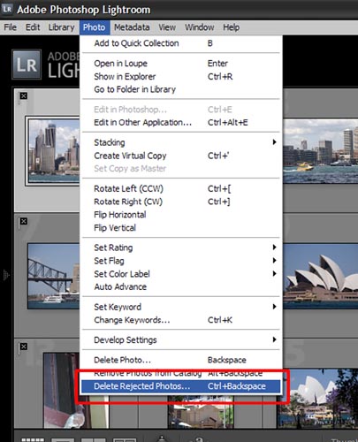The image size is (358, 442).
Task: Open the View menu
Action: tap(167, 27)
